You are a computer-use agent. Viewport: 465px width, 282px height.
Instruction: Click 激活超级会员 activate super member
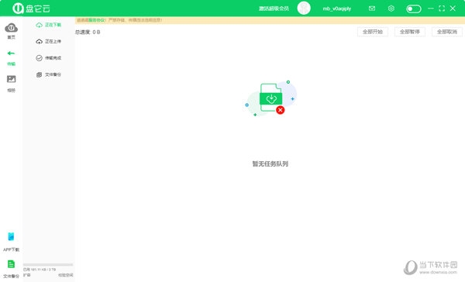274,9
